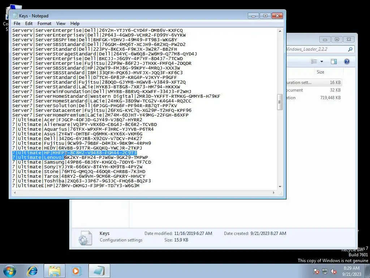Click the horizontal scroll right arrow in Notepad

tap(274, 193)
